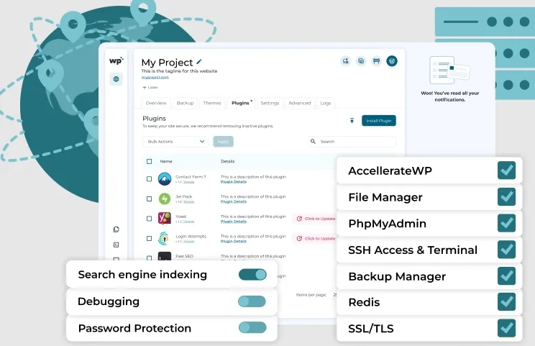535x346 pixels.
Task: Uncheck the Backup Manager checkbox
Action: point(506,276)
